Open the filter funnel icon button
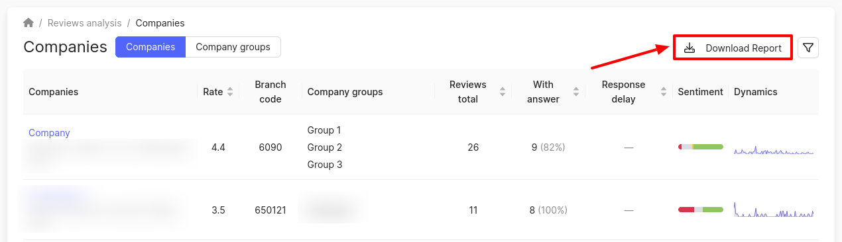 (x=808, y=48)
